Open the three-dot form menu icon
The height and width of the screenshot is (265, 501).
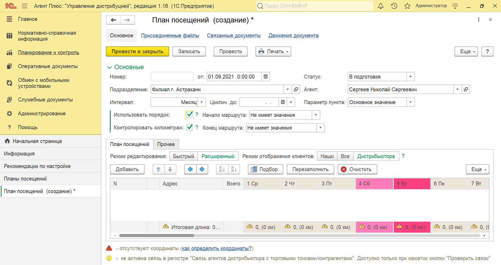pos(479,20)
